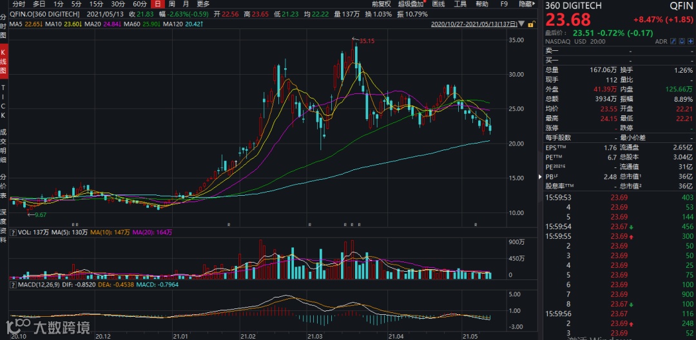Select the daily 日 period tab
Image resolution: width=696 pixels, height=340 pixels.
click(x=158, y=5)
